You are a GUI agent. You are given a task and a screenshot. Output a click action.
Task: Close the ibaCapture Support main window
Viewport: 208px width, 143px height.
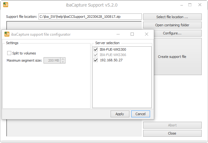[x=200, y=5]
